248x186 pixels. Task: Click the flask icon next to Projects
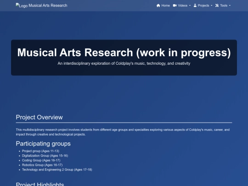pos(195,6)
